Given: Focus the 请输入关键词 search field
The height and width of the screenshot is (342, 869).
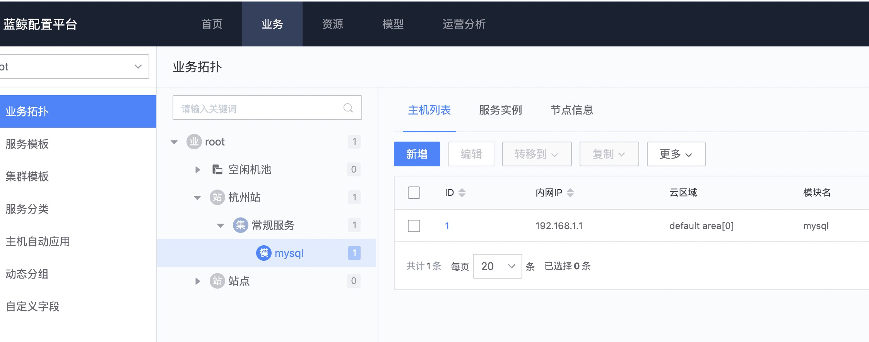Looking at the screenshot, I should click(267, 108).
